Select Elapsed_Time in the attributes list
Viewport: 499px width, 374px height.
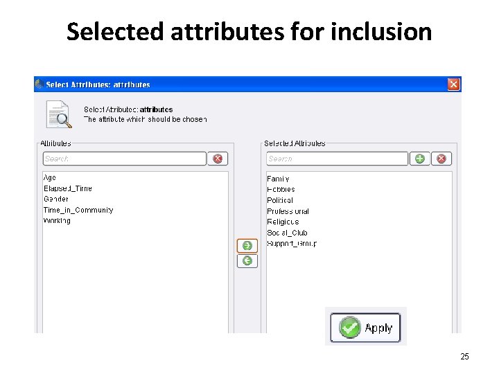pos(68,188)
